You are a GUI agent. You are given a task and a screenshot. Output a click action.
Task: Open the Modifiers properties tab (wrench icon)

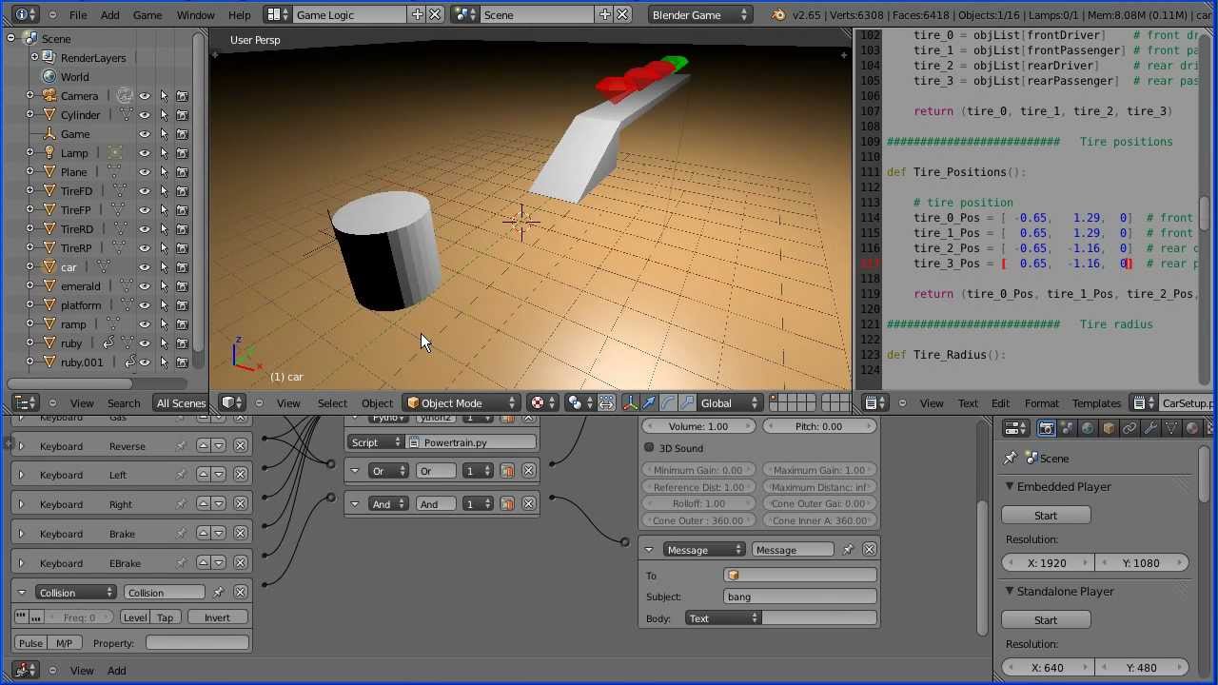(x=1150, y=428)
